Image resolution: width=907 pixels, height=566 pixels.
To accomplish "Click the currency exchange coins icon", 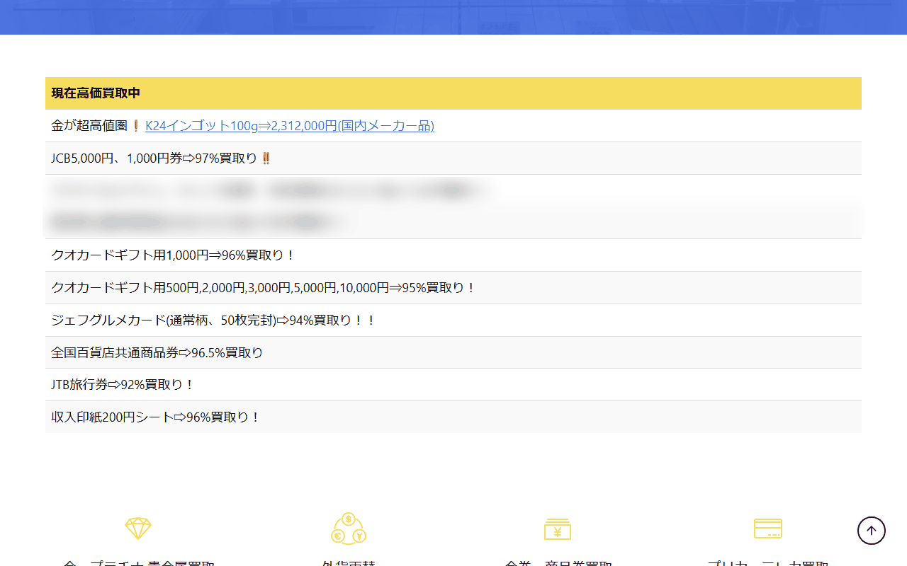I will [349, 529].
